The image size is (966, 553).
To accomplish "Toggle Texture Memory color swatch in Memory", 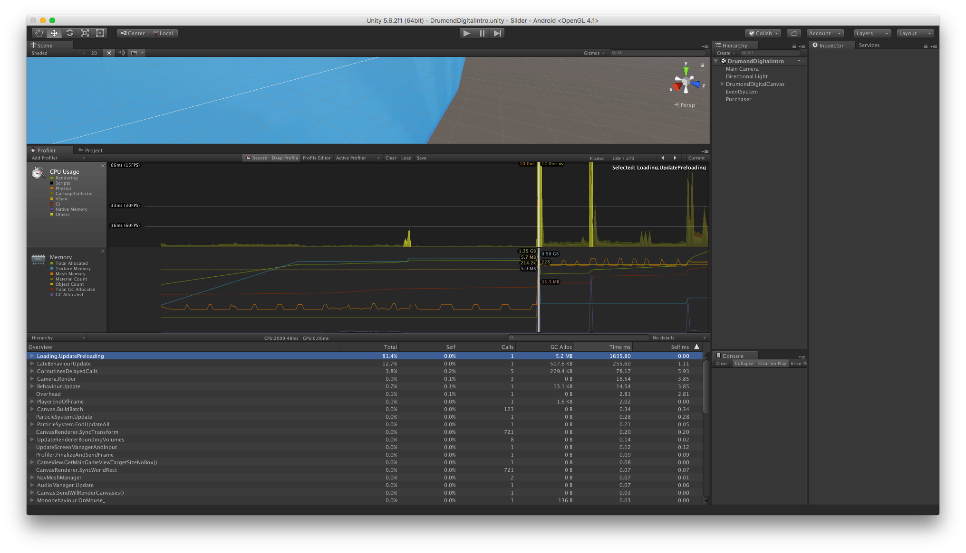I will tap(51, 269).
